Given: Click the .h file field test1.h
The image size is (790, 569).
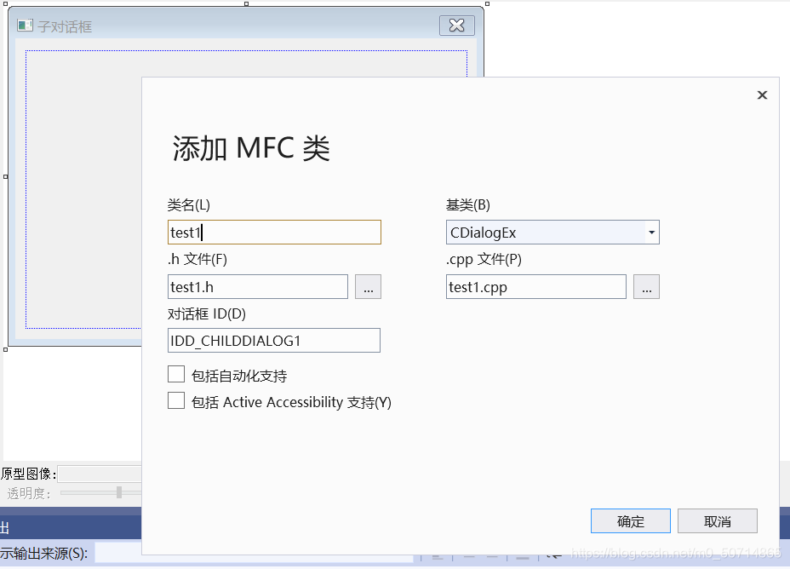Looking at the screenshot, I should point(257,287).
